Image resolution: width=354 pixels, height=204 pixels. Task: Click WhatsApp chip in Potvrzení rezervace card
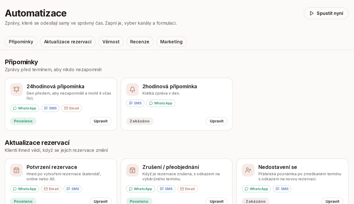(24, 189)
